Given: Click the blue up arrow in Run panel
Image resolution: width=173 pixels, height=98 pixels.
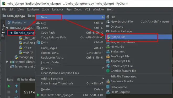Looking at the screenshot, I should 16,86.
